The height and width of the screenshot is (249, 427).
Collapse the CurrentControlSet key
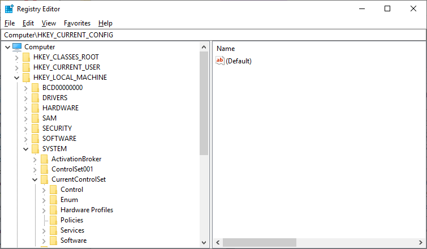(x=35, y=179)
